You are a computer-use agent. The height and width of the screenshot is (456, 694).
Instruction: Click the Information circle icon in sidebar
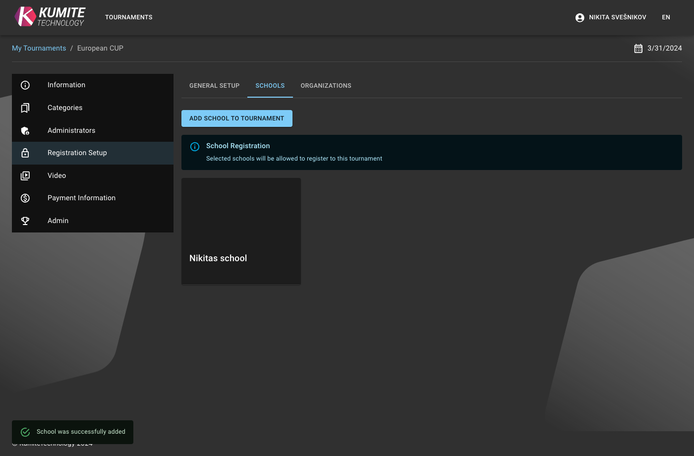click(25, 85)
